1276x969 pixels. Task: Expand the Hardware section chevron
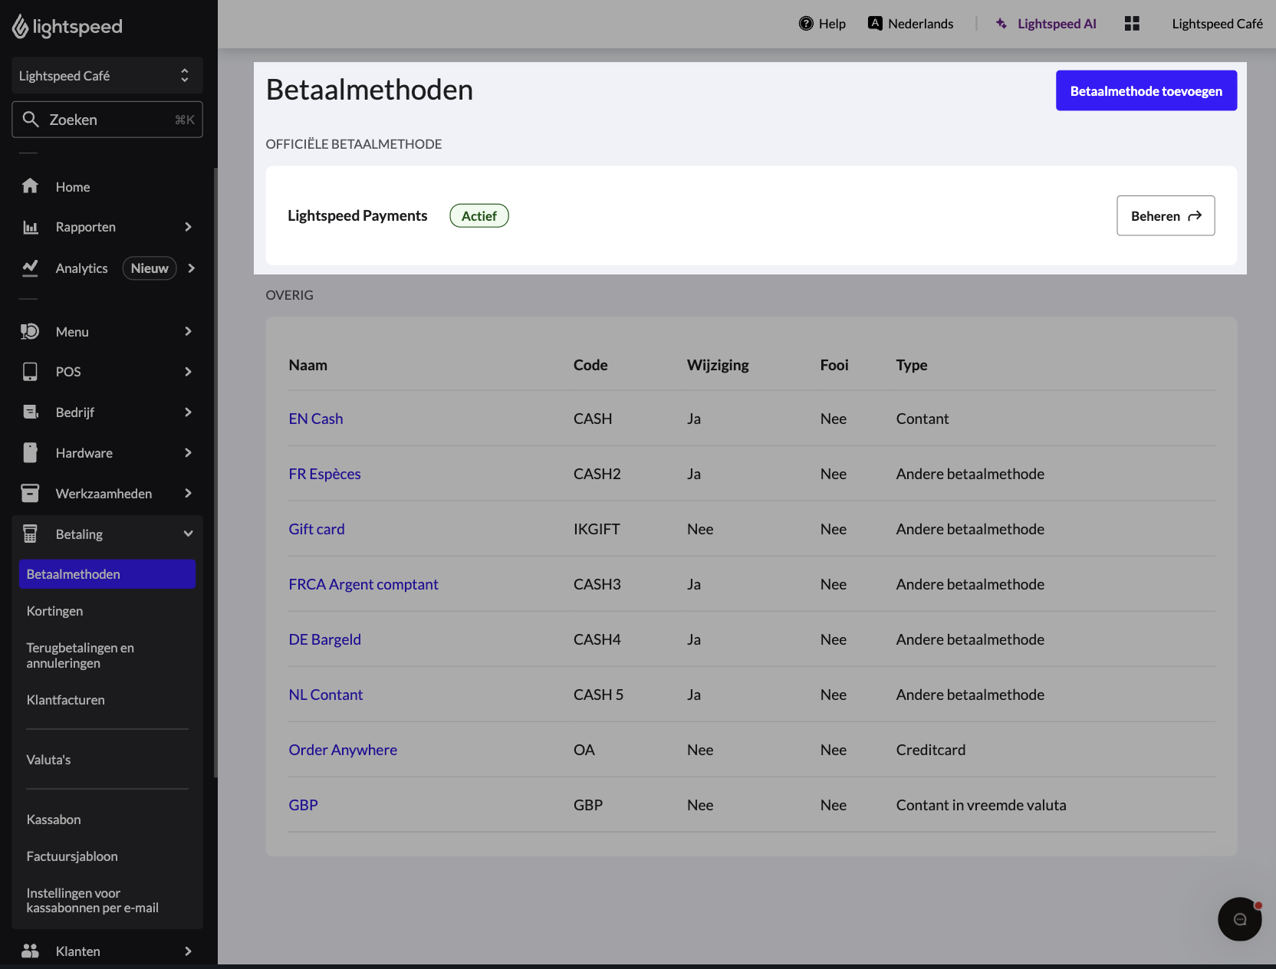coord(188,453)
